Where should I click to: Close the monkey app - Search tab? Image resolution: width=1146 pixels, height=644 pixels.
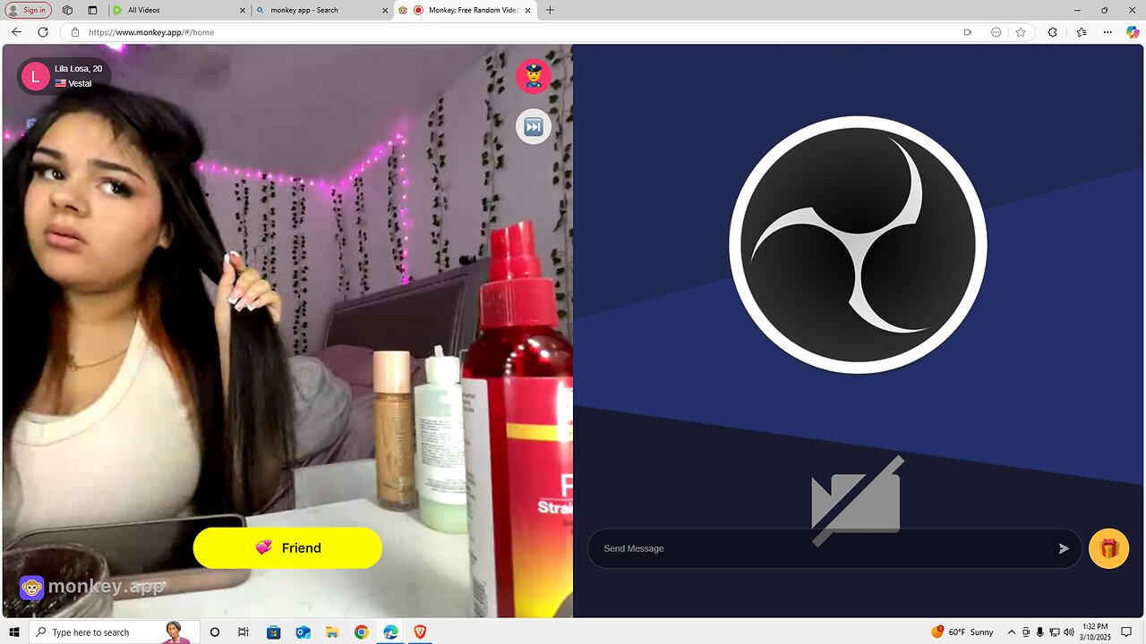click(386, 10)
